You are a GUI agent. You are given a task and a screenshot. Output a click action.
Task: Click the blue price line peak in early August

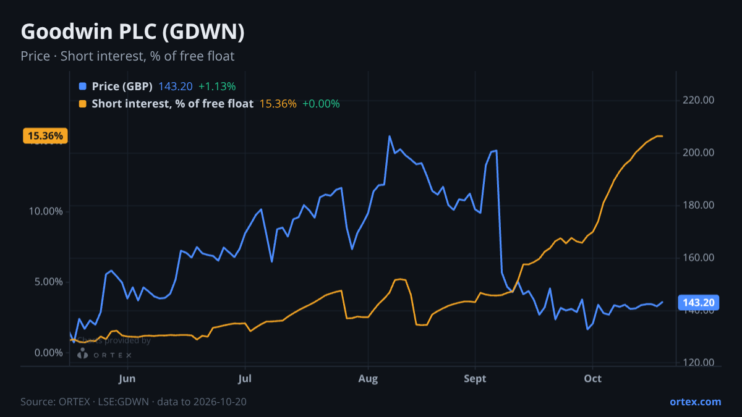pos(389,136)
